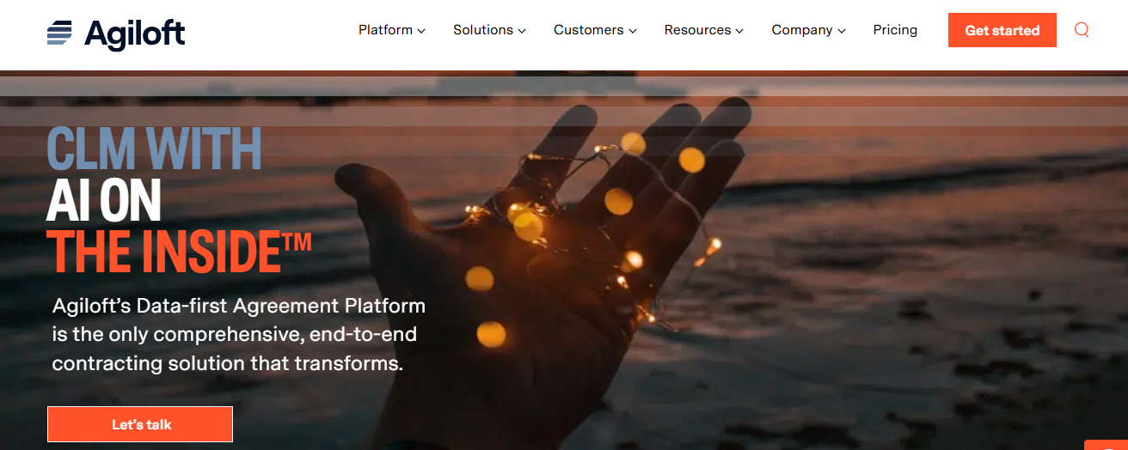1128x450 pixels.
Task: Click the hand holding fairy lights image
Action: (550, 266)
